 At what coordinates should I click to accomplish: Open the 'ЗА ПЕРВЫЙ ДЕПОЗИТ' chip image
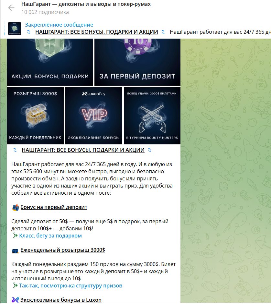137,62
